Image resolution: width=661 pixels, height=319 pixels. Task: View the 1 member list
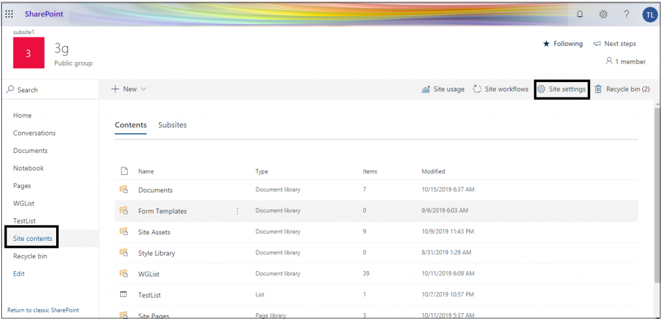[625, 61]
